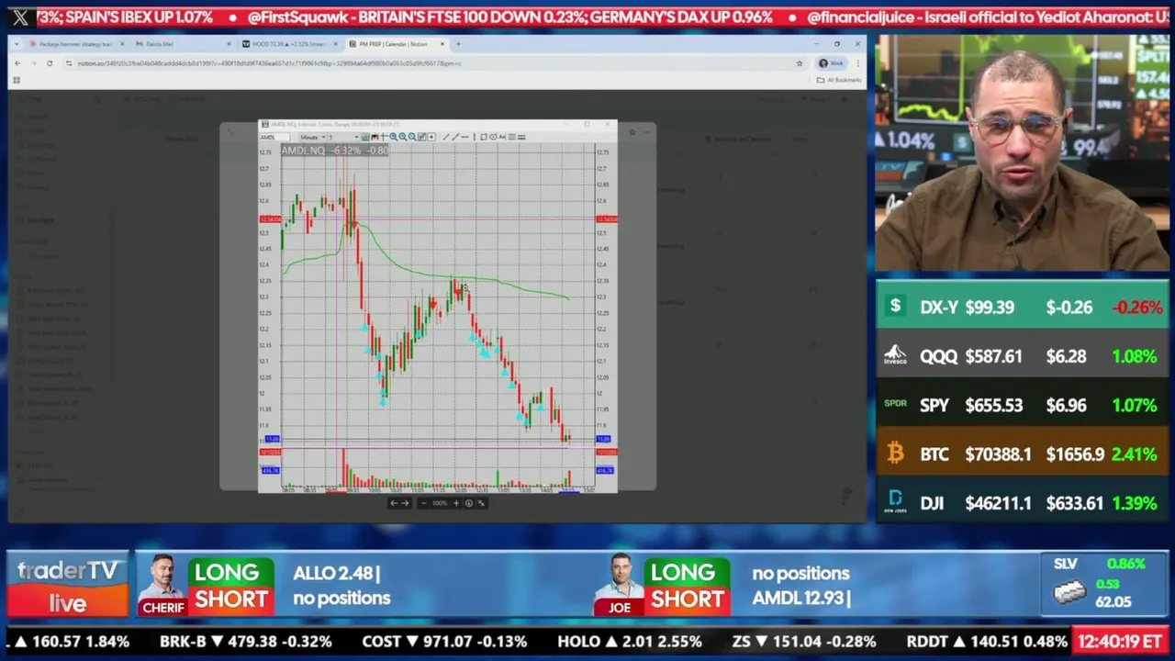1175x661 pixels.
Task: Zoom out image using minus button
Action: click(x=424, y=503)
